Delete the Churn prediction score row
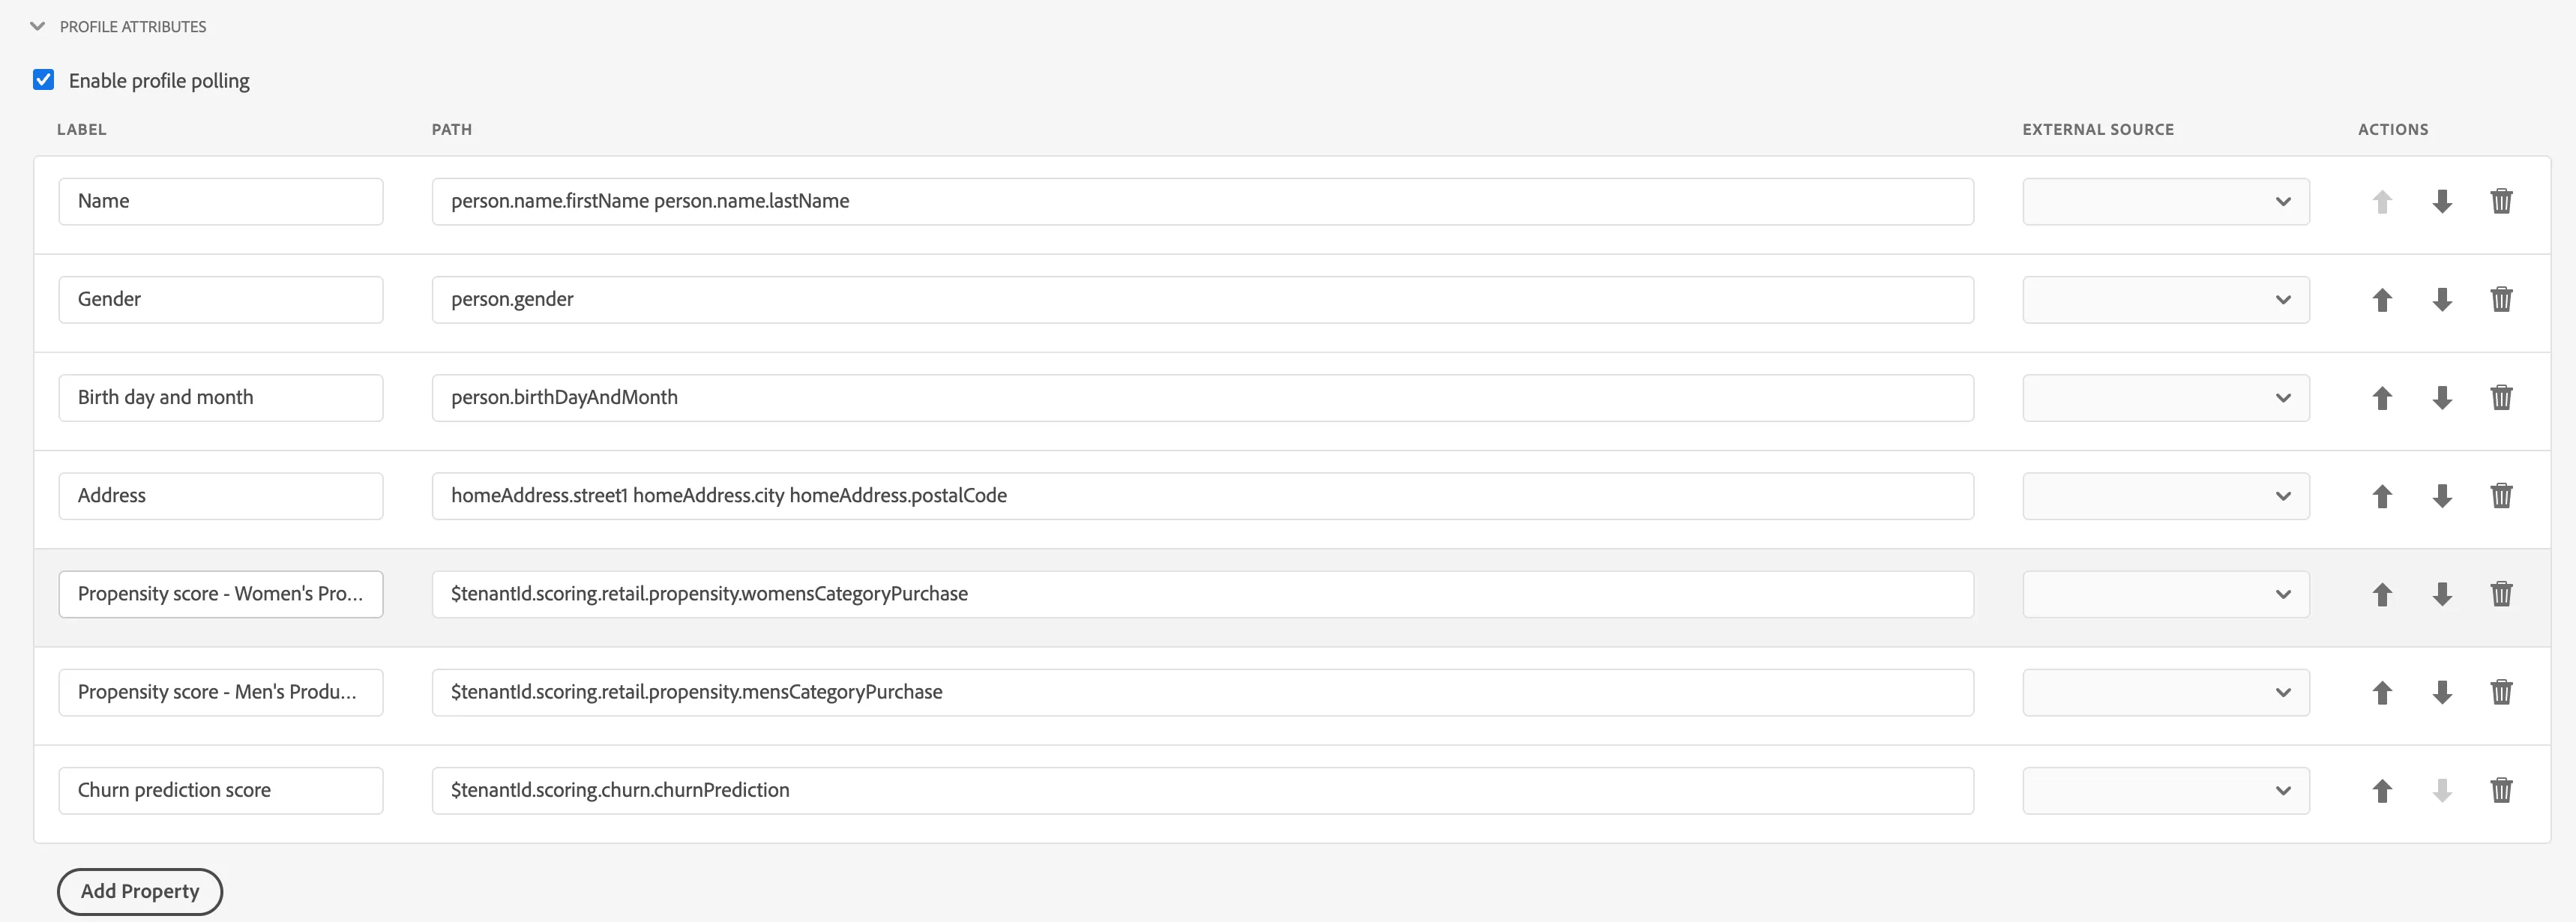The width and height of the screenshot is (2576, 922). pyautogui.click(x=2501, y=790)
